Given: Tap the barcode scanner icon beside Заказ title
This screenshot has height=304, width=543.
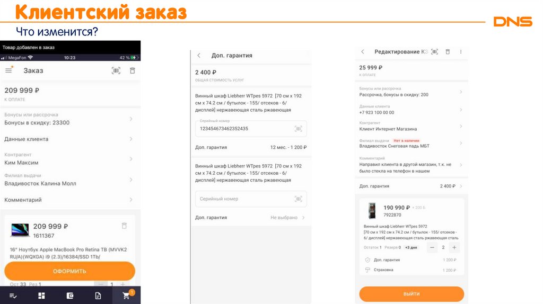Looking at the screenshot, I should pyautogui.click(x=116, y=70).
